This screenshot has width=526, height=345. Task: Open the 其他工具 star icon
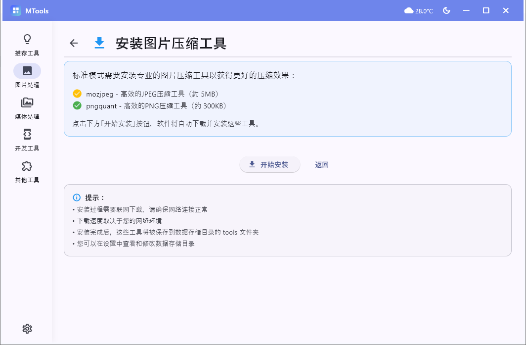[27, 166]
